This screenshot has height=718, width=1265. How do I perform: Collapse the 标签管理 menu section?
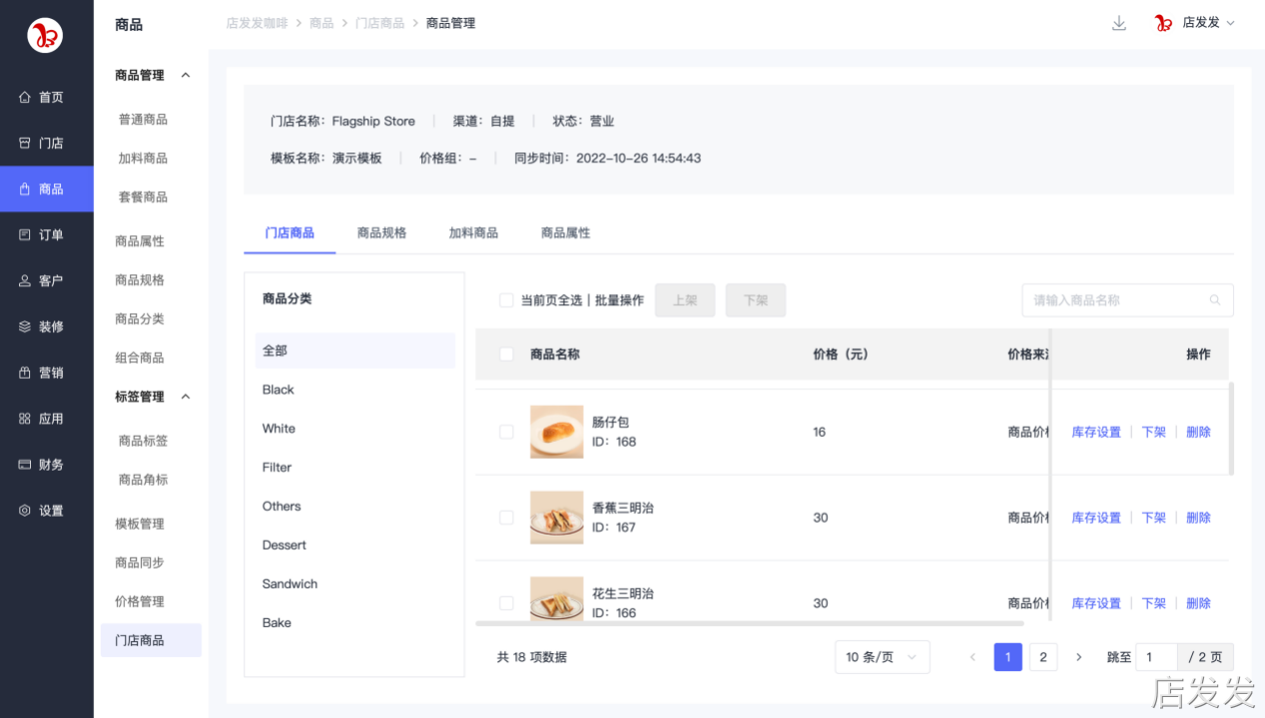click(x=186, y=396)
